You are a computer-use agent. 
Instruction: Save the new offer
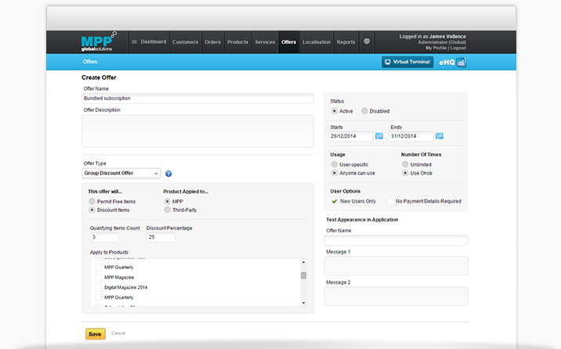coord(95,333)
